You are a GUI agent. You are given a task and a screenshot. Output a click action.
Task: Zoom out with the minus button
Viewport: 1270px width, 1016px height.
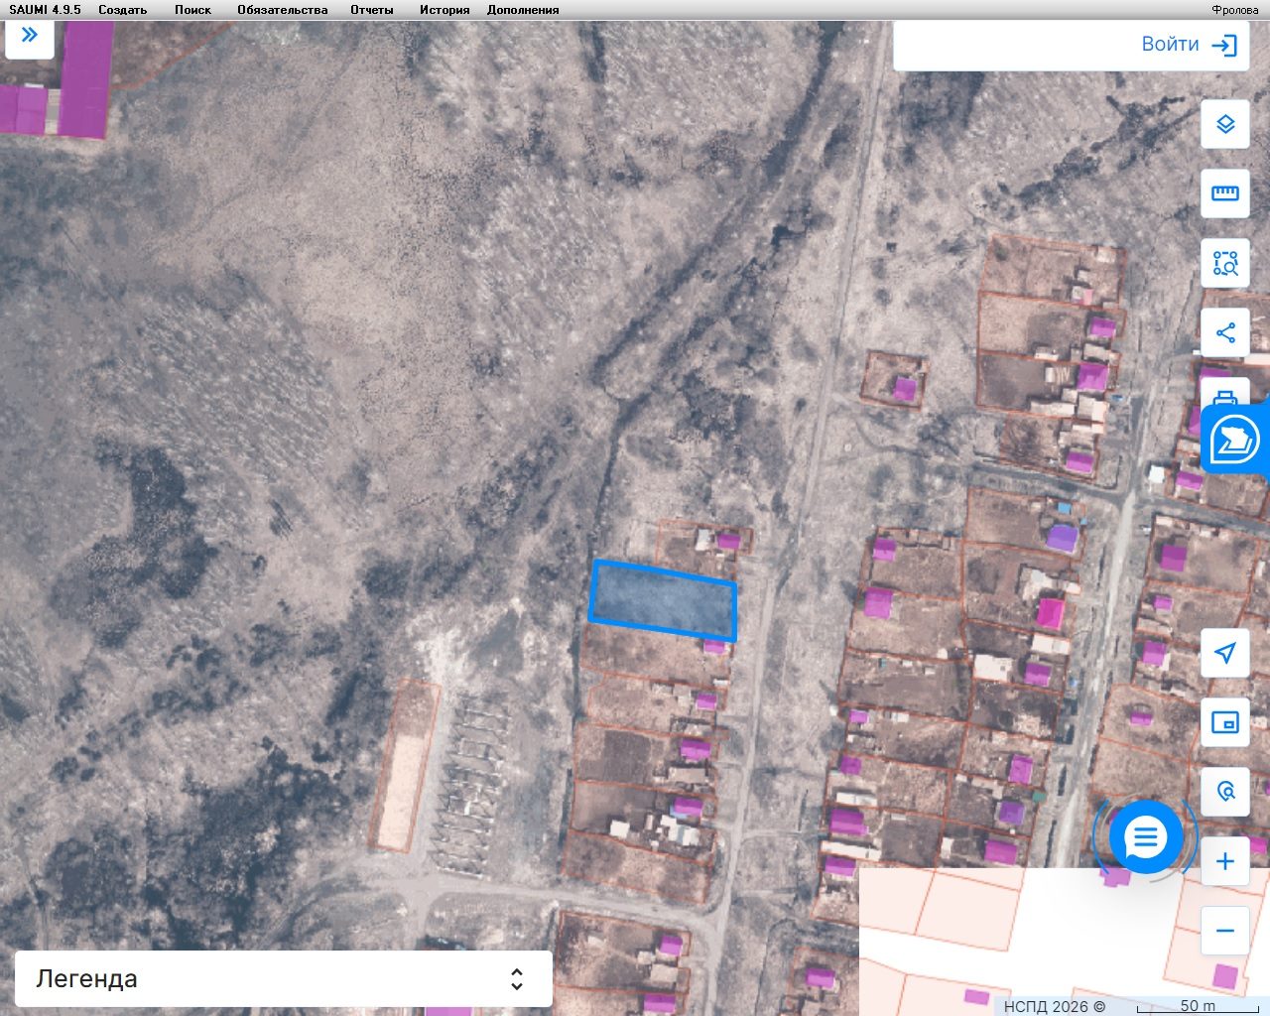pyautogui.click(x=1225, y=931)
